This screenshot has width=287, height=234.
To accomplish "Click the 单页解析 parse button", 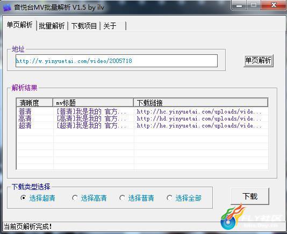I will point(259,61).
